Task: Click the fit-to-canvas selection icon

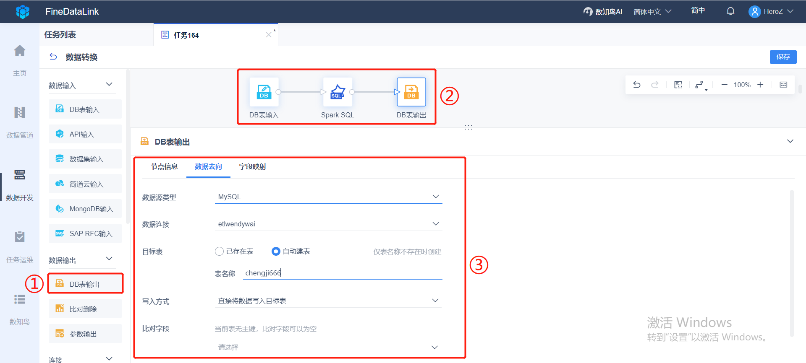Action: [678, 85]
